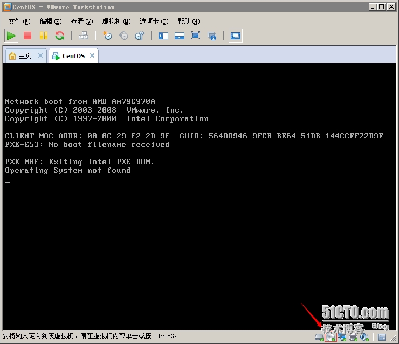Toggle the sidebar/library panel view icon

pos(163,36)
